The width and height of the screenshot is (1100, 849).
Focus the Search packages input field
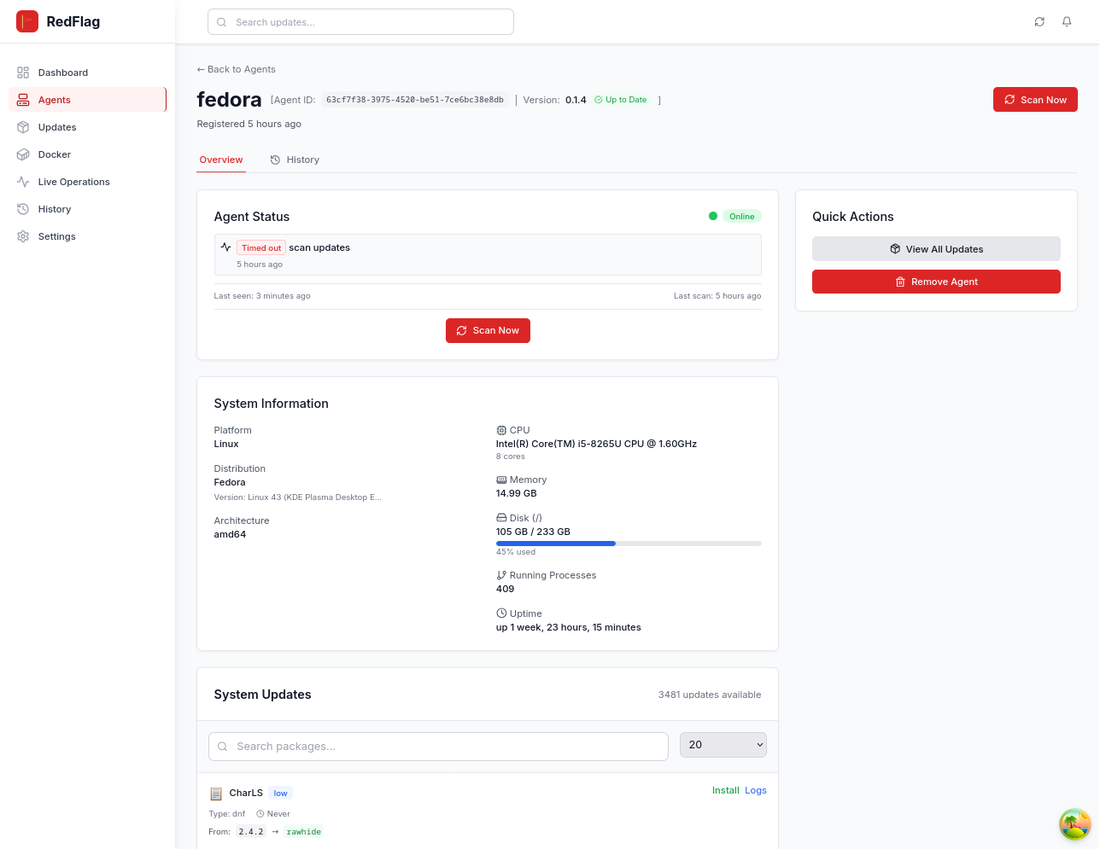click(438, 746)
